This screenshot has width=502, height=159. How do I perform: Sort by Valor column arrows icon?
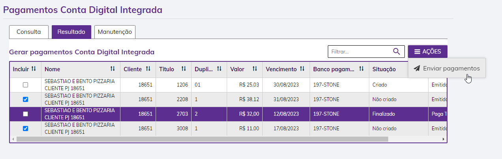point(255,69)
